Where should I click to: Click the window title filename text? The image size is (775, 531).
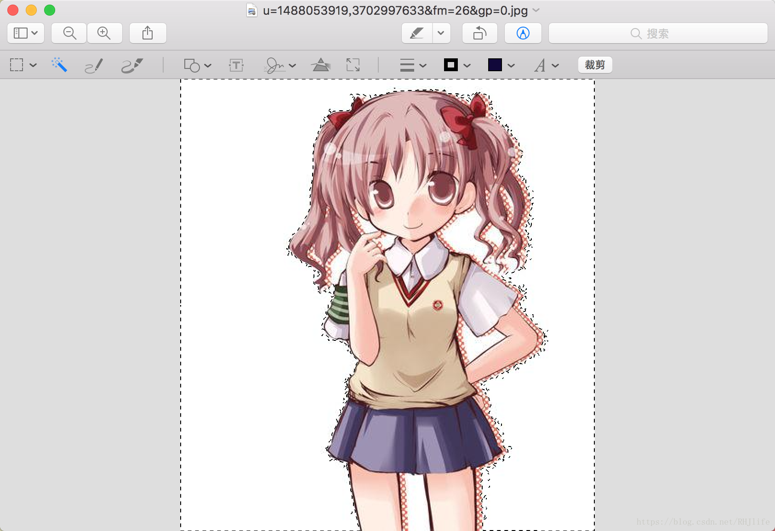[x=395, y=10]
